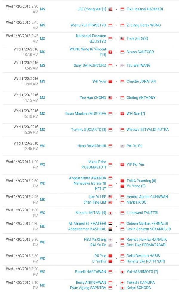Open LEE Chong Wei [1] player link

(92, 9)
